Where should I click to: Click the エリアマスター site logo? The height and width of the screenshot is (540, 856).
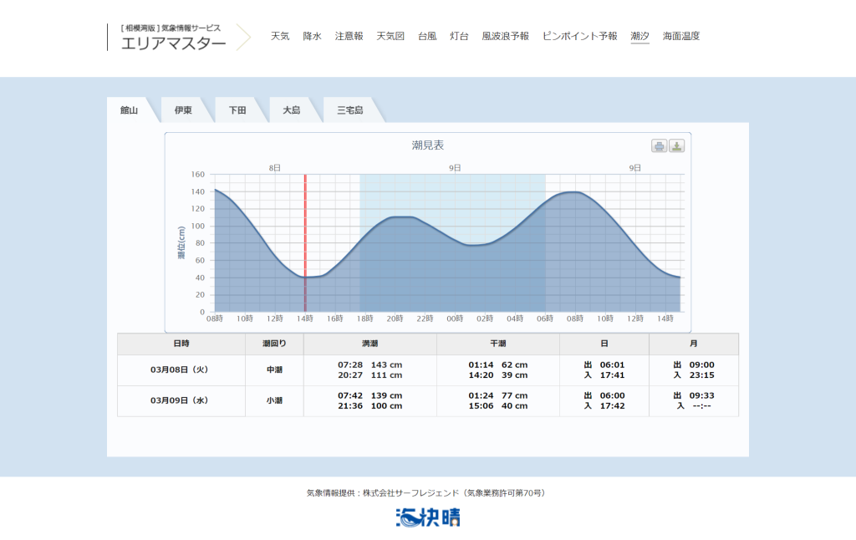[x=173, y=38]
